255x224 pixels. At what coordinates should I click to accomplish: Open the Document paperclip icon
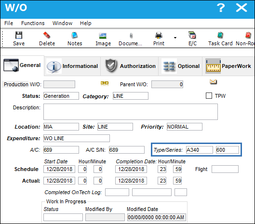[131, 36]
